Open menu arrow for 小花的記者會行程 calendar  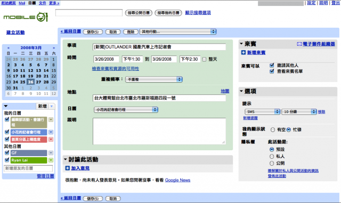(x=51, y=132)
